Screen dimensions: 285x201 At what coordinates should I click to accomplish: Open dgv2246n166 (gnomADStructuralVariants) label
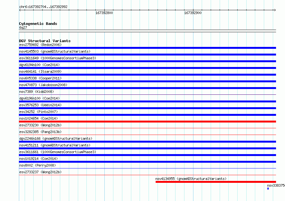[x=56, y=138]
